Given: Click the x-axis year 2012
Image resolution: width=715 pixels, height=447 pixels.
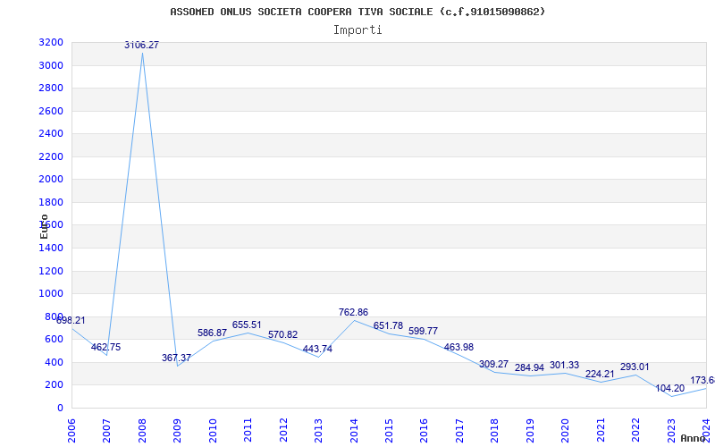Looking at the screenshot, I should coord(283,431).
